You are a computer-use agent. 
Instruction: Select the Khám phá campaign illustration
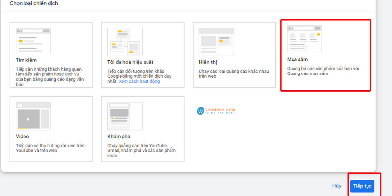[x=125, y=116]
